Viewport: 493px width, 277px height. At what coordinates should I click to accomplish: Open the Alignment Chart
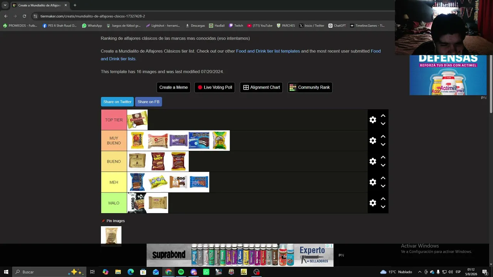[262, 87]
